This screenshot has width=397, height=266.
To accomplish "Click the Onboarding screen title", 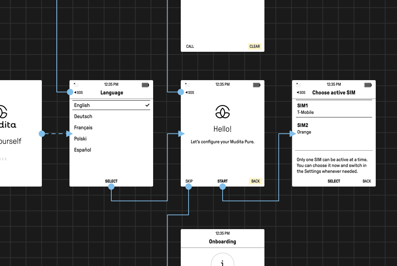I will (x=222, y=242).
